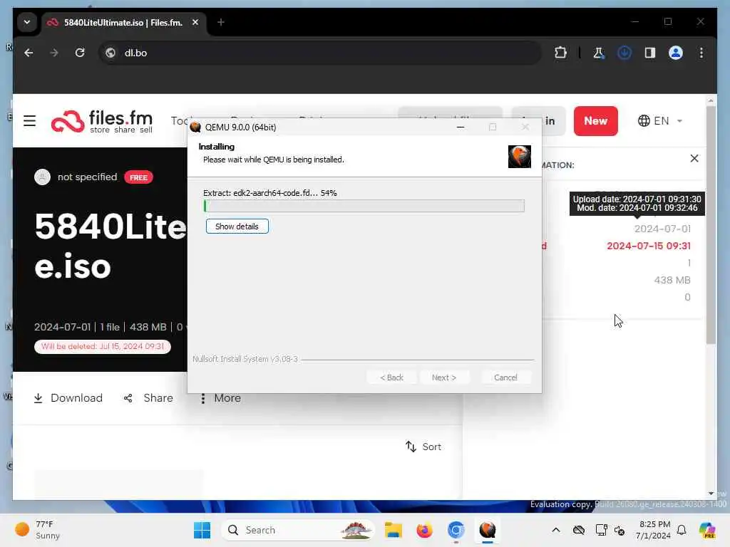Screen dimensions: 730x547
Task: Click the address bar showing dl.bo
Action: pyautogui.click(x=321, y=53)
